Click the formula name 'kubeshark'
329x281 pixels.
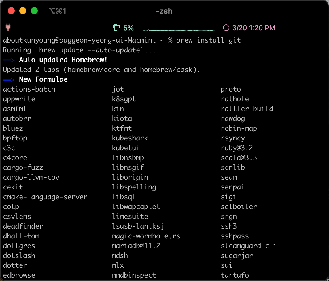(x=130, y=138)
